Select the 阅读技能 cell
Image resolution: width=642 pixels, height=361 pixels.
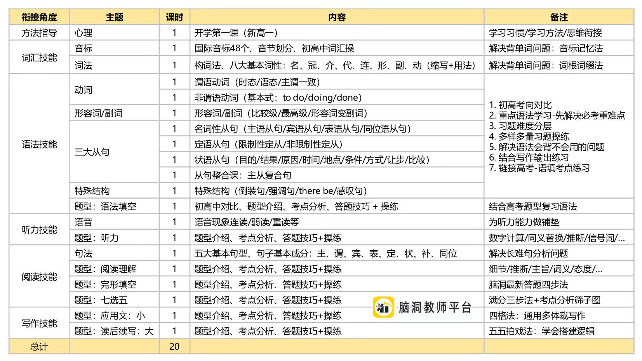(x=39, y=276)
